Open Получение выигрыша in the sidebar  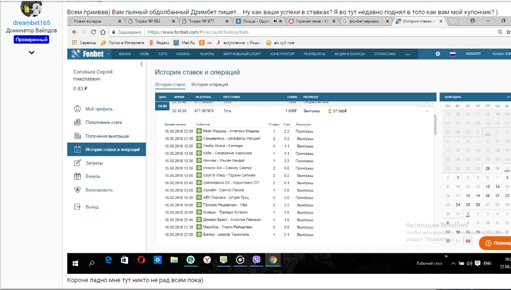(107, 136)
